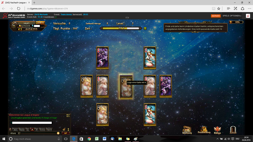Open the Ränge ranking emblem
Image resolution: width=253 pixels, height=142 pixels.
[217, 129]
